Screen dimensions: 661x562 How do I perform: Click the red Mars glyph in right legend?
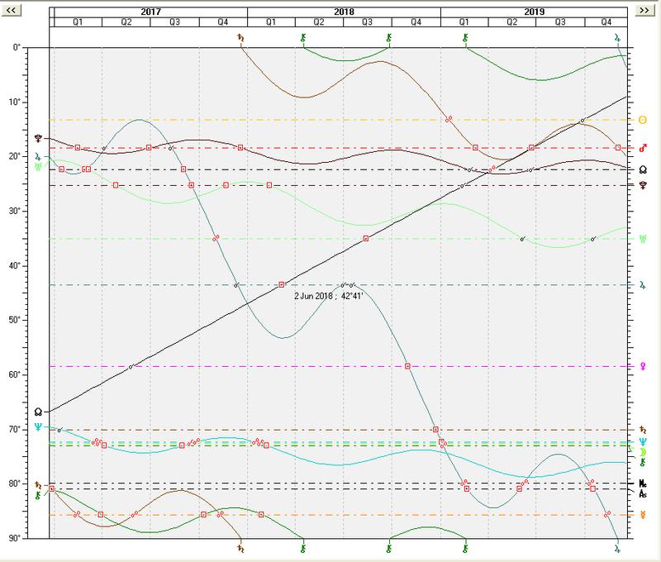click(643, 148)
